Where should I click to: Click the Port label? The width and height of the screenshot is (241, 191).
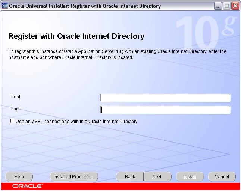(x=15, y=109)
